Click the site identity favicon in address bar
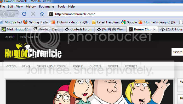This screenshot has width=183, height=104. [x=50, y=14]
